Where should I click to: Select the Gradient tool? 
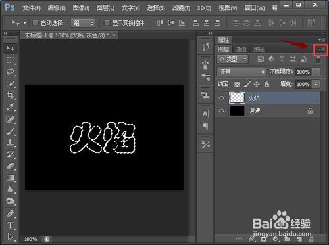10,177
